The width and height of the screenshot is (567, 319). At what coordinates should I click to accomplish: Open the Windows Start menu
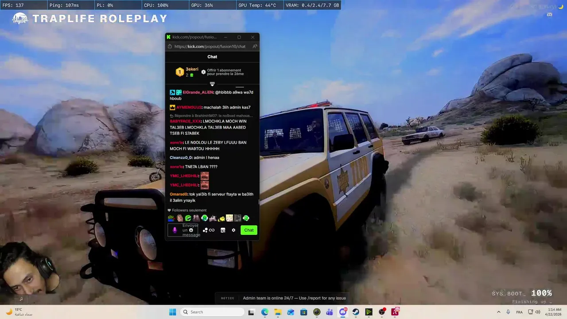(x=173, y=312)
